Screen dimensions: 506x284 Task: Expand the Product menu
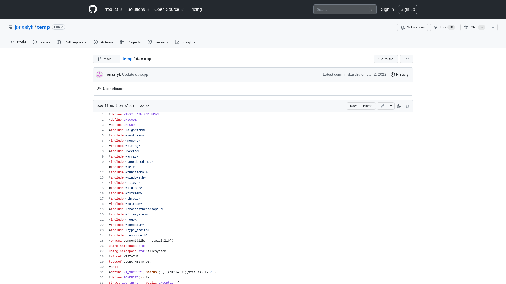pos(113,9)
